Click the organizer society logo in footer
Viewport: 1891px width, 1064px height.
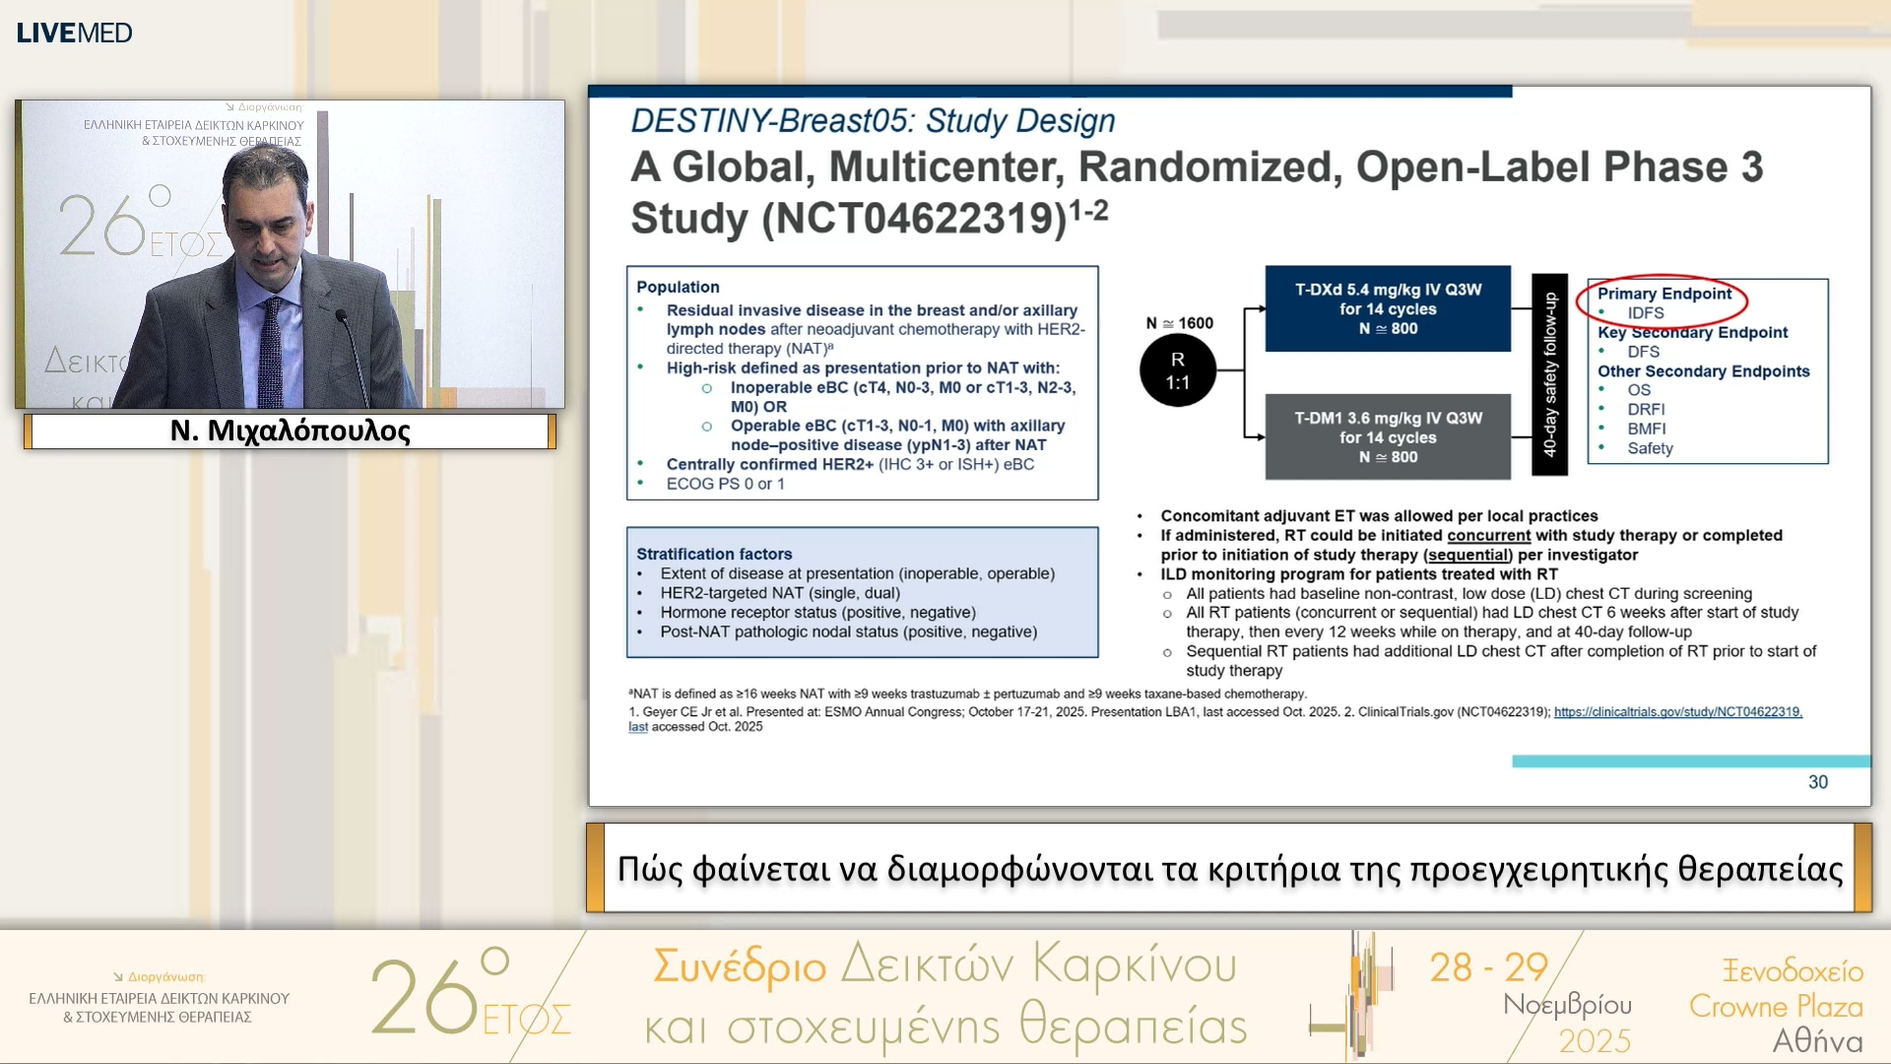[x=159, y=997]
